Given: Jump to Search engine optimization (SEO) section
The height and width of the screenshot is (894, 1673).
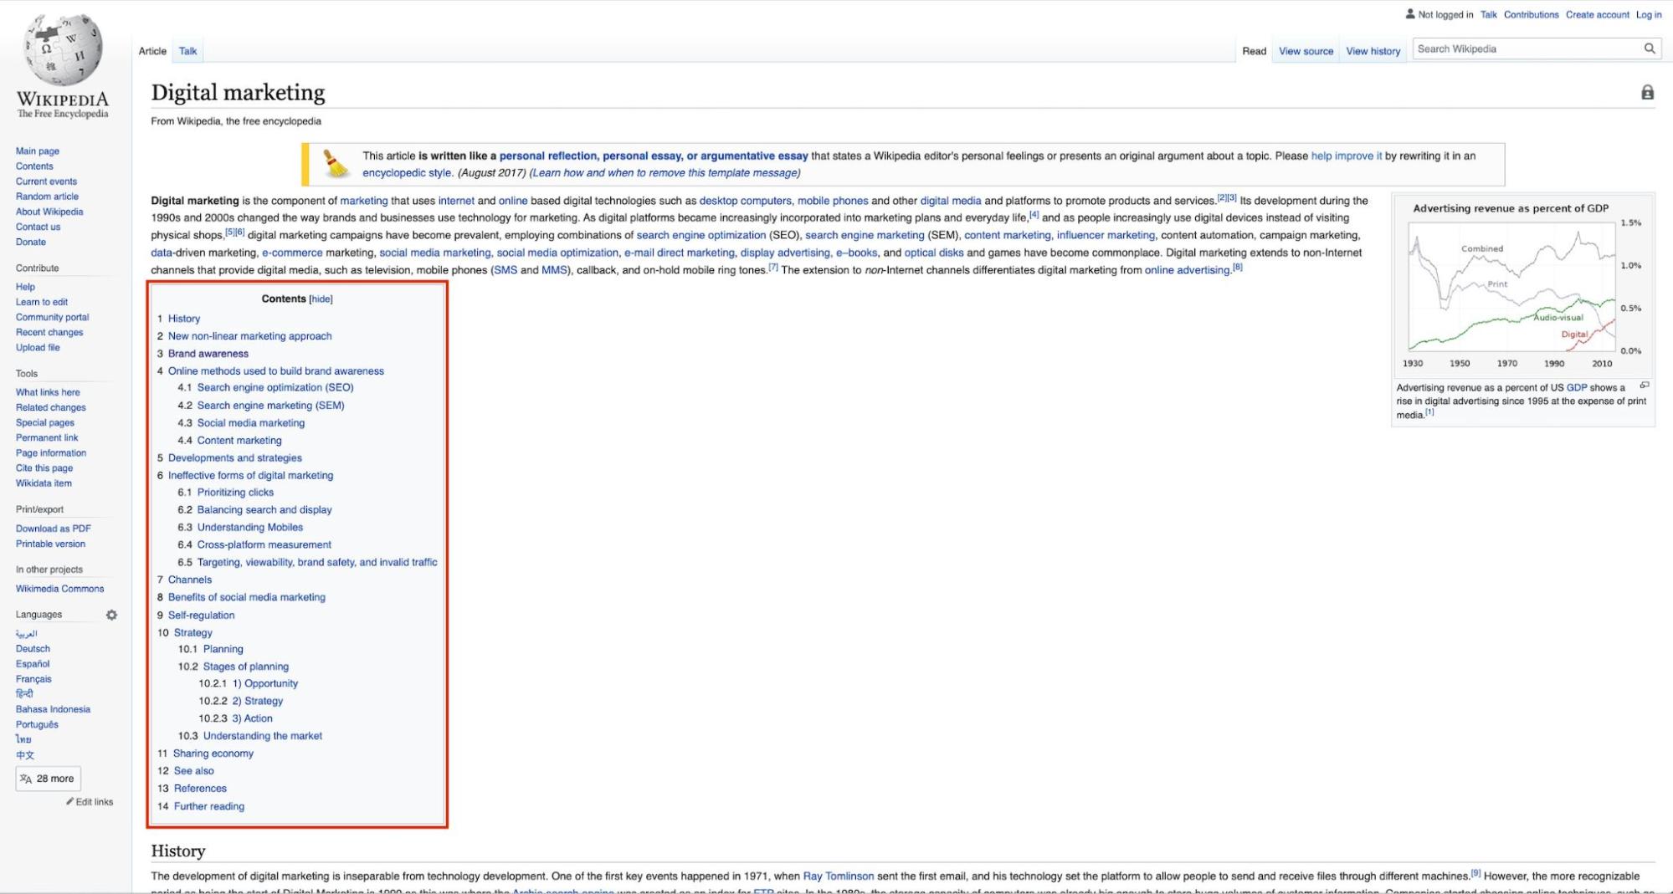Looking at the screenshot, I should [x=275, y=387].
